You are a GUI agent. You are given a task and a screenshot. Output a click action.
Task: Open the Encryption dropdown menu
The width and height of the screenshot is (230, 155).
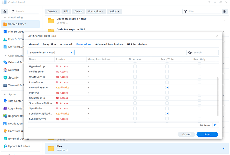pos(95,11)
